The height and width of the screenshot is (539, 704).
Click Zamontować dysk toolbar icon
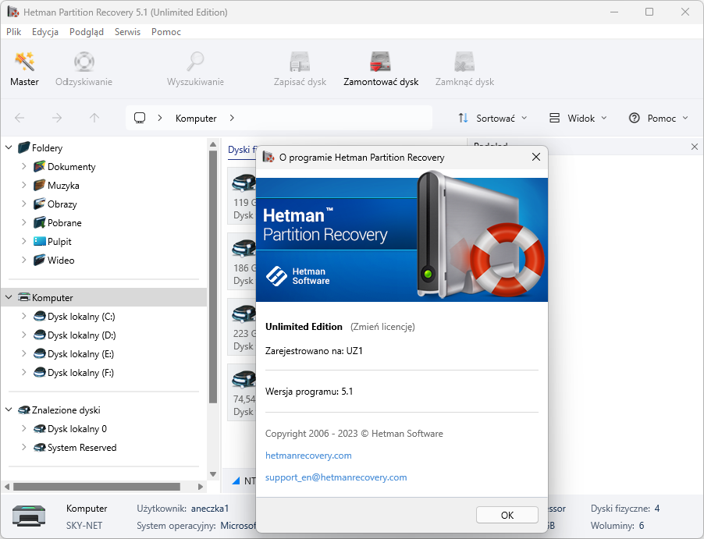pyautogui.click(x=380, y=62)
